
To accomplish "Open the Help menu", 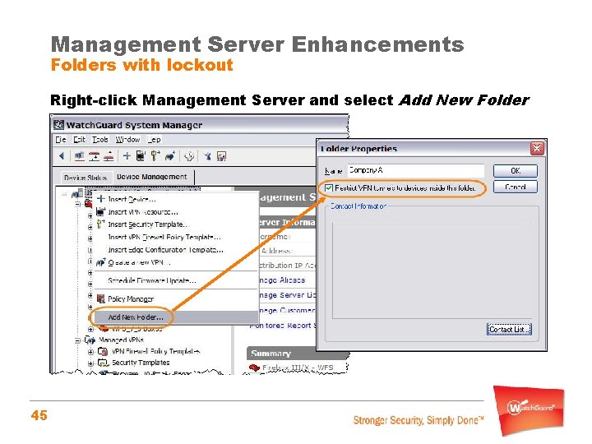I will [154, 140].
